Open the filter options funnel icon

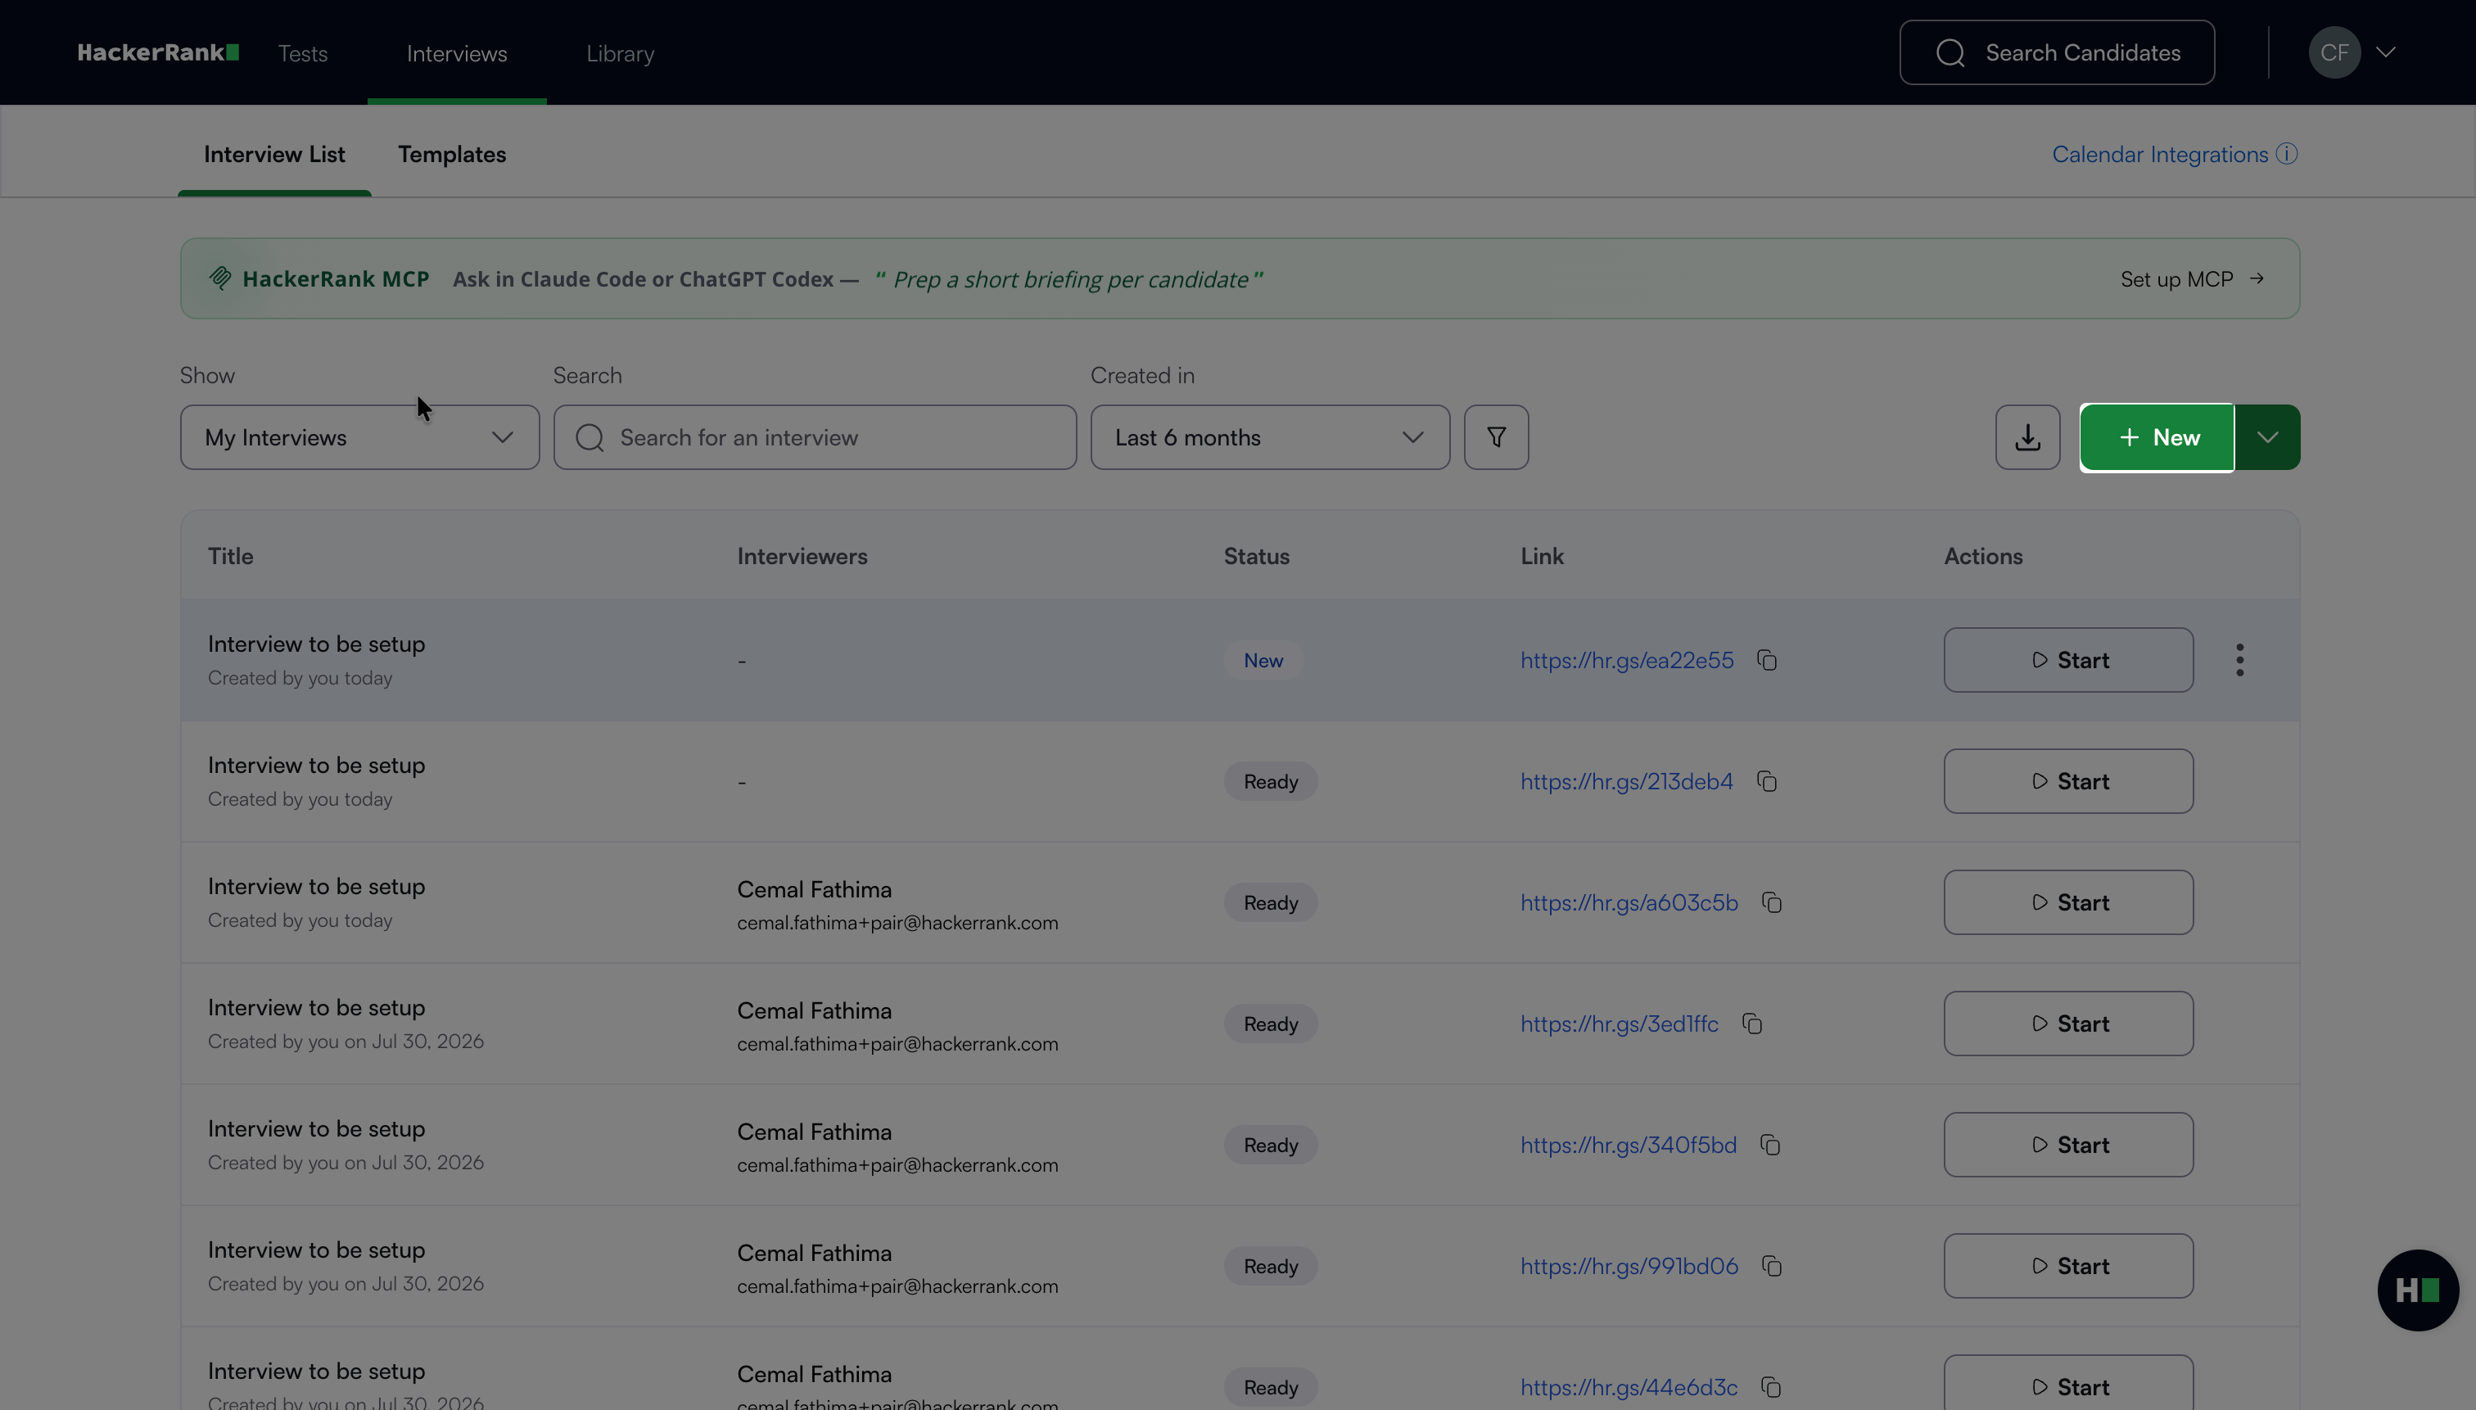(1496, 436)
